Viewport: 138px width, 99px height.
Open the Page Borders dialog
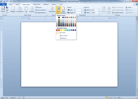pyautogui.click(x=63, y=10)
